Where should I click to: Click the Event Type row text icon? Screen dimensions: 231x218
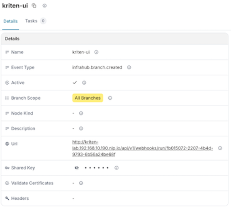pyautogui.click(x=7, y=67)
